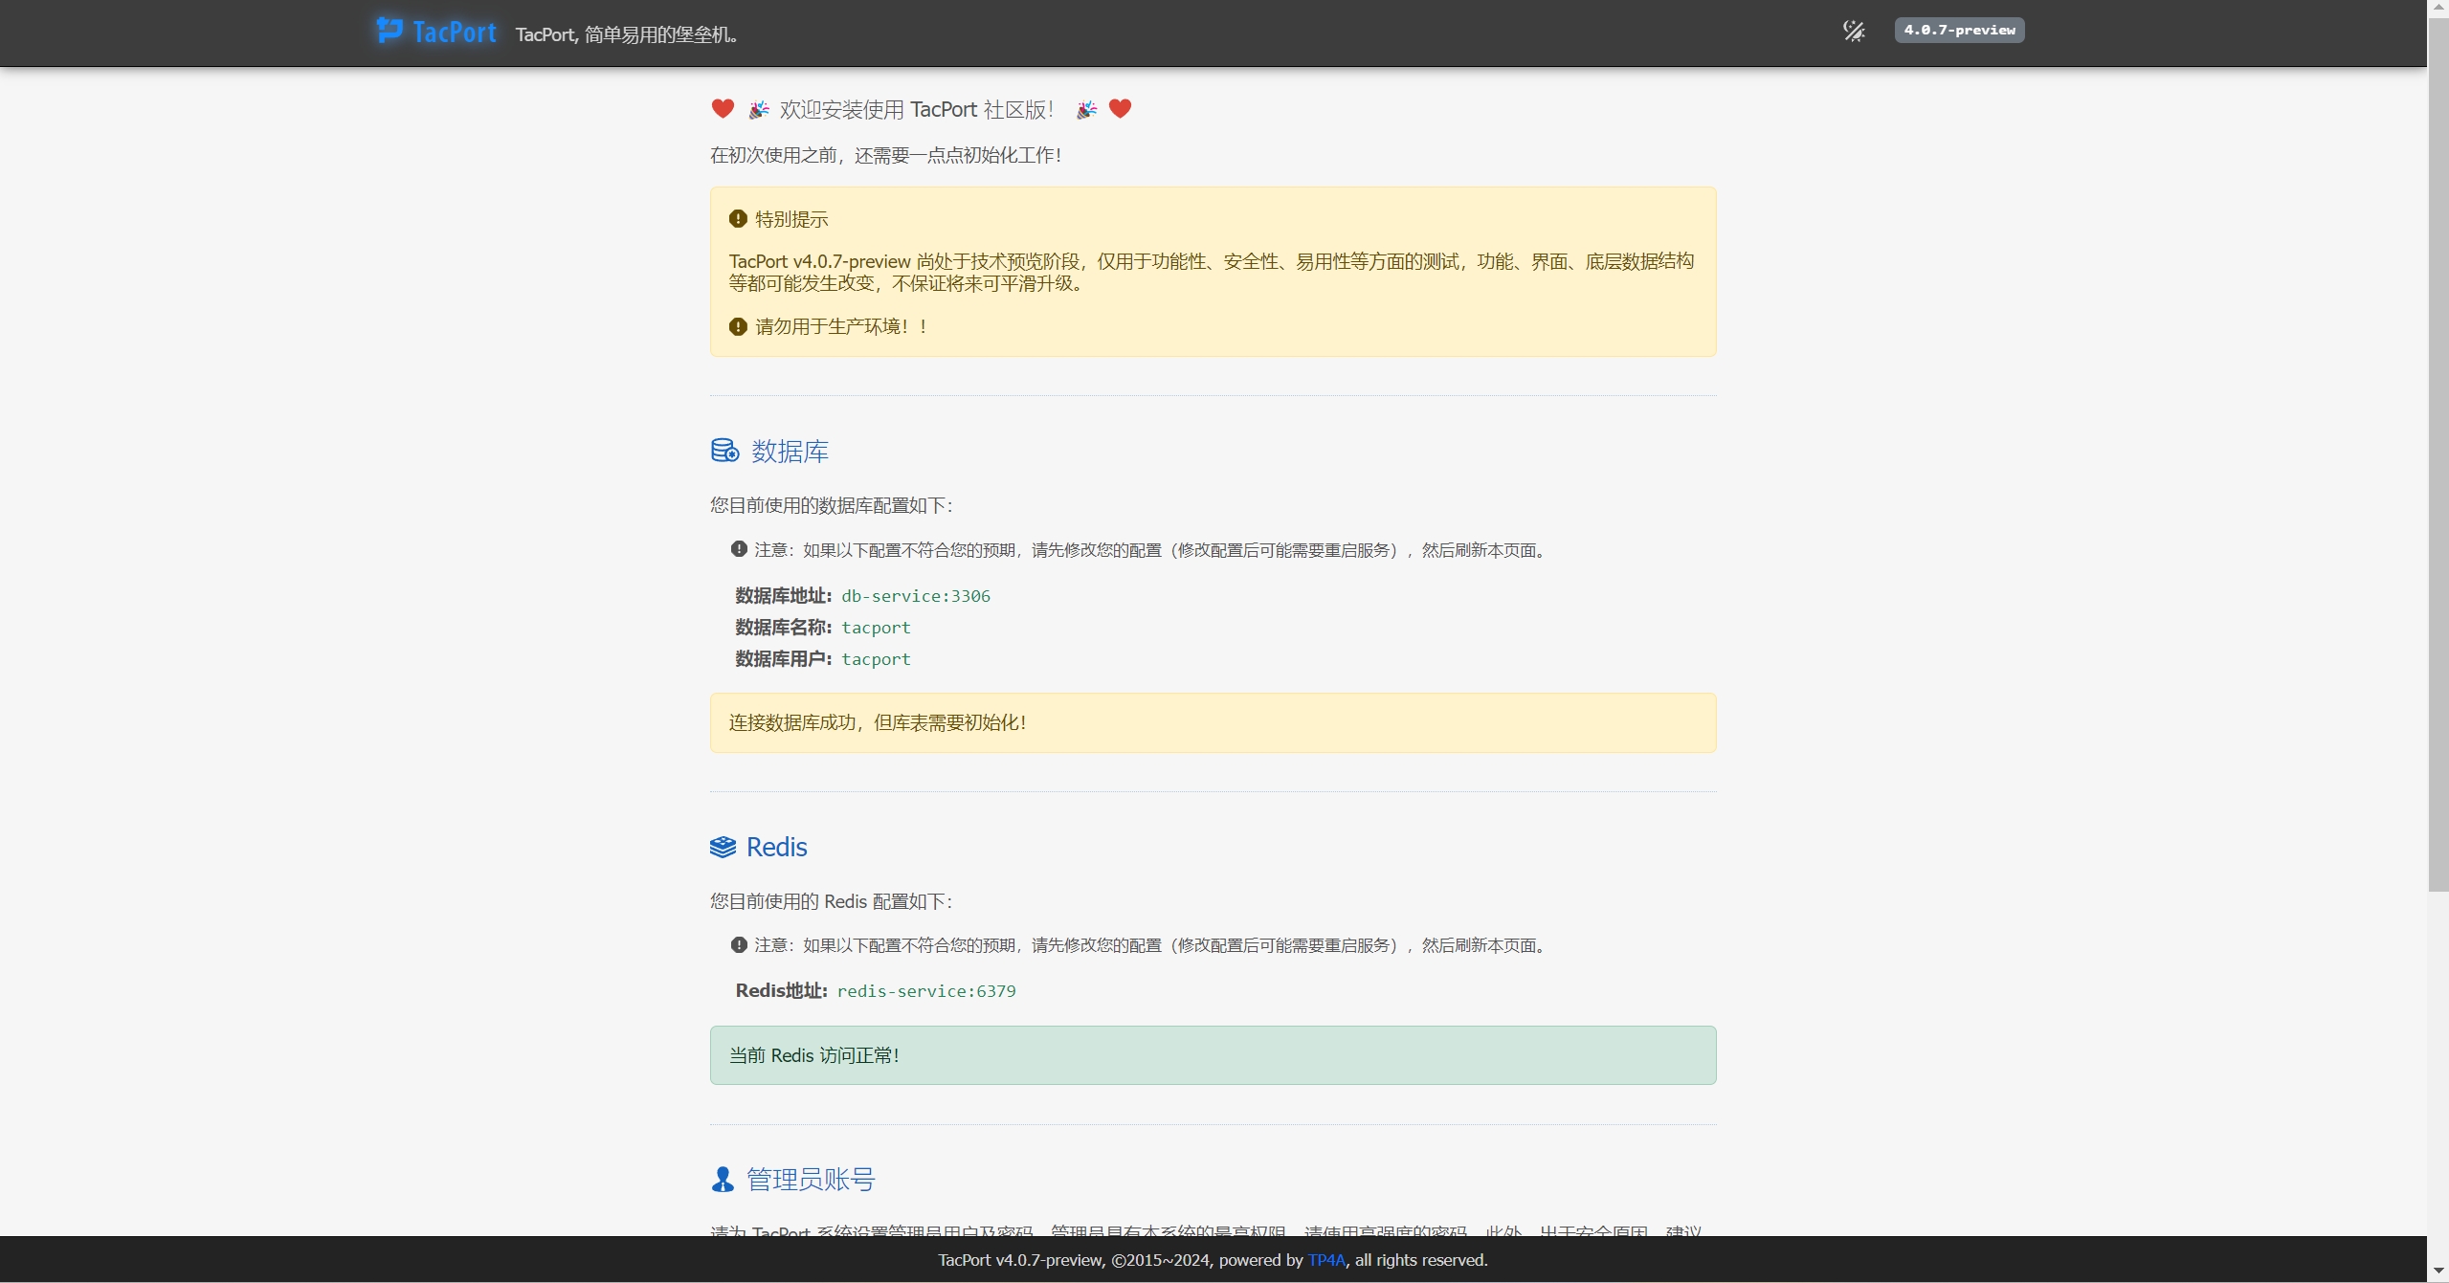Click the TacPort logo in header
Viewport: 2449px width, 1283px height.
tap(436, 32)
